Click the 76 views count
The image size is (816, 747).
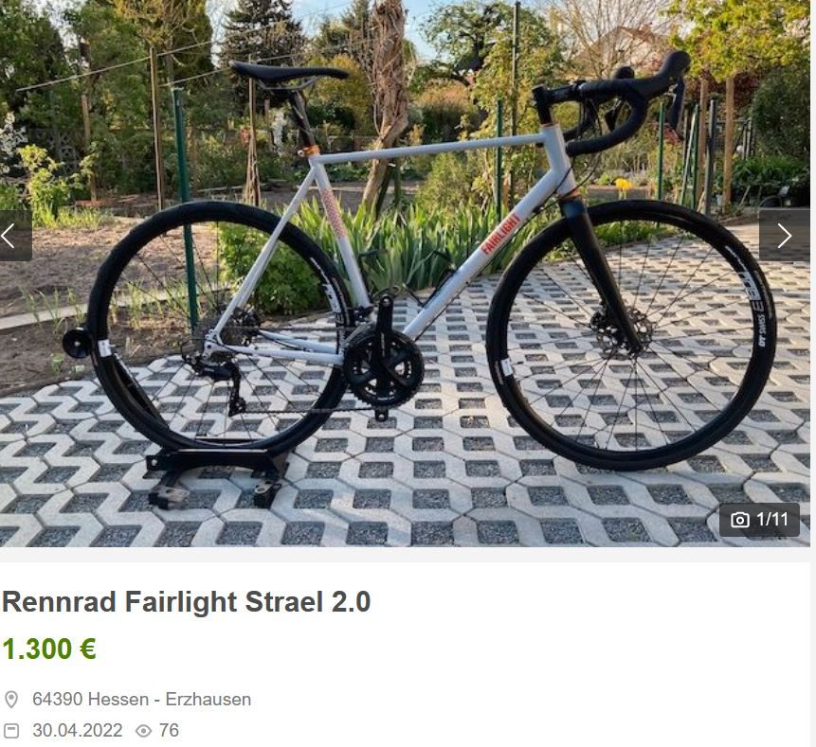169,730
